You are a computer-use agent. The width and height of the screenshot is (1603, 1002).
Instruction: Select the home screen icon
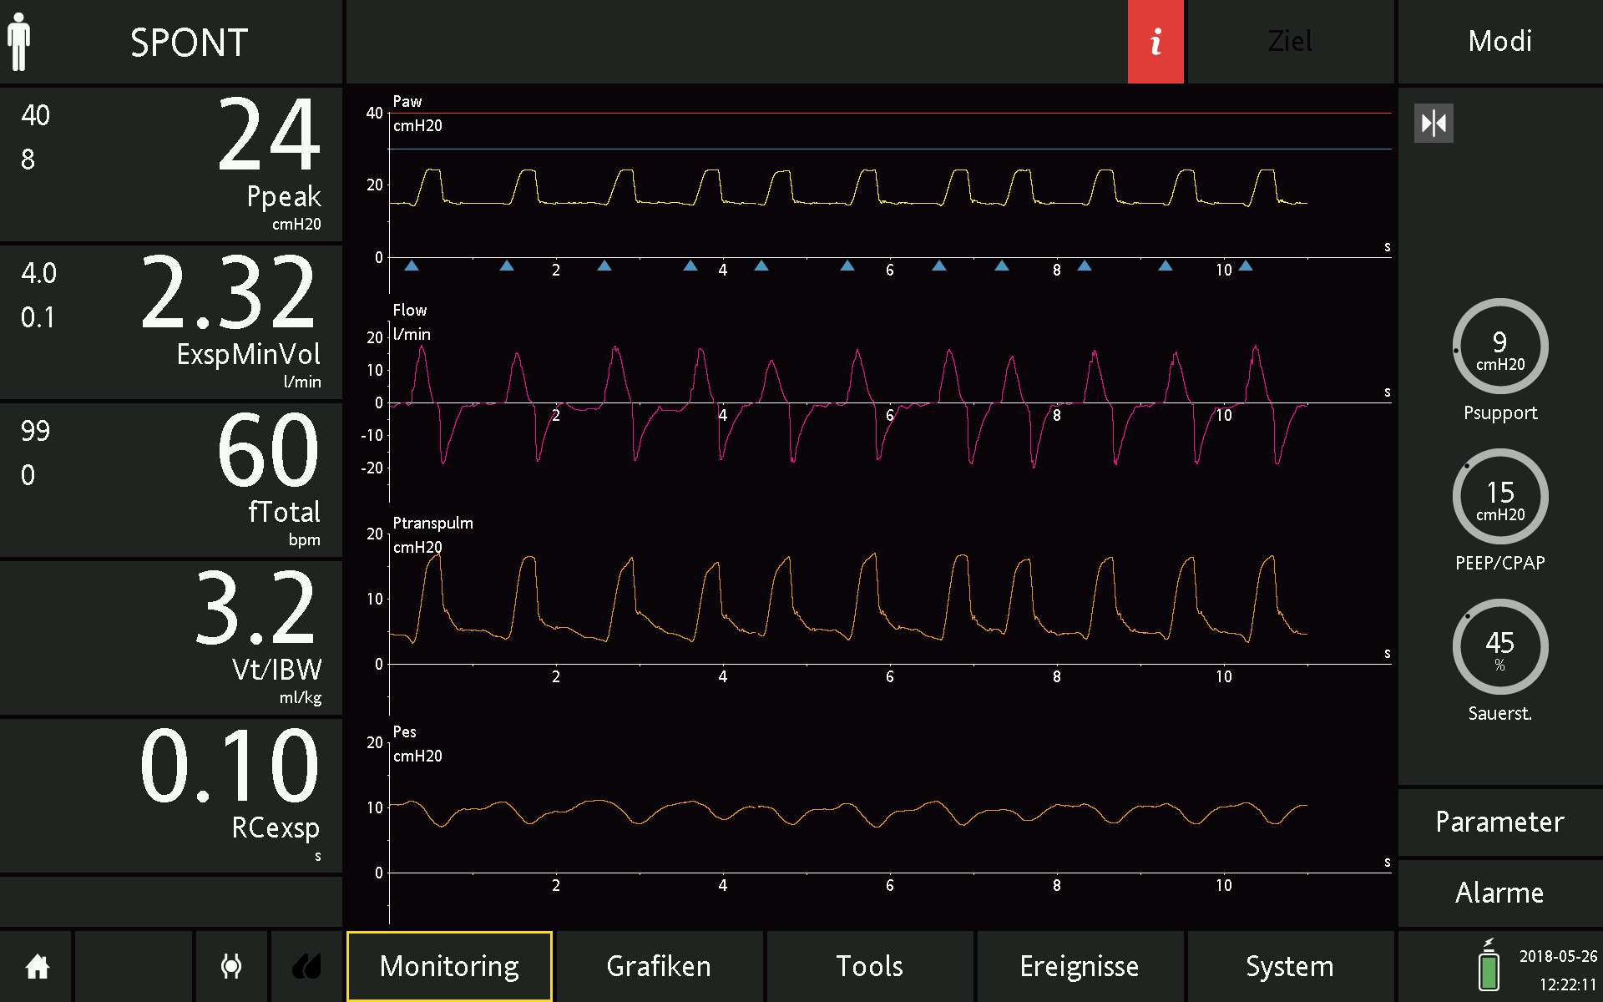click(35, 966)
